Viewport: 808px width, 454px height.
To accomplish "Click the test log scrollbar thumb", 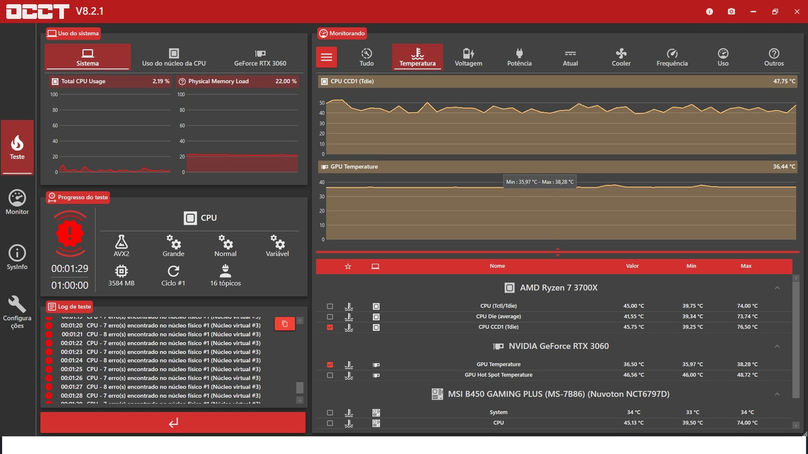I will [x=300, y=387].
